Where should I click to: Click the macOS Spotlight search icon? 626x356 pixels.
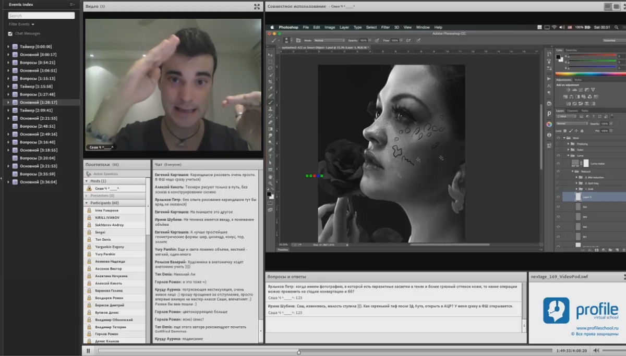click(x=616, y=27)
